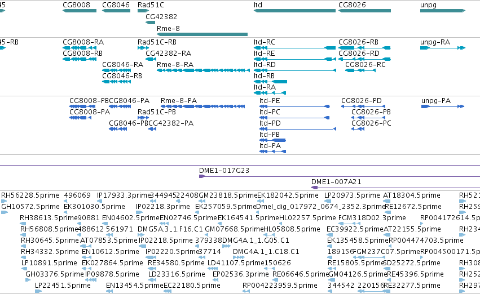Select the CG42382 gene label
The width and height of the screenshot is (480, 294).
point(161,16)
